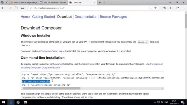Show hidden system tray icons
The image size is (187, 105).
155,102
